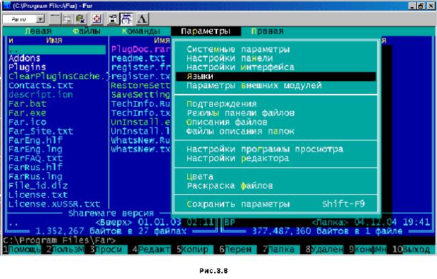437x279 pixels.
Task: Click the Far window system menu icon
Action: [6, 6]
